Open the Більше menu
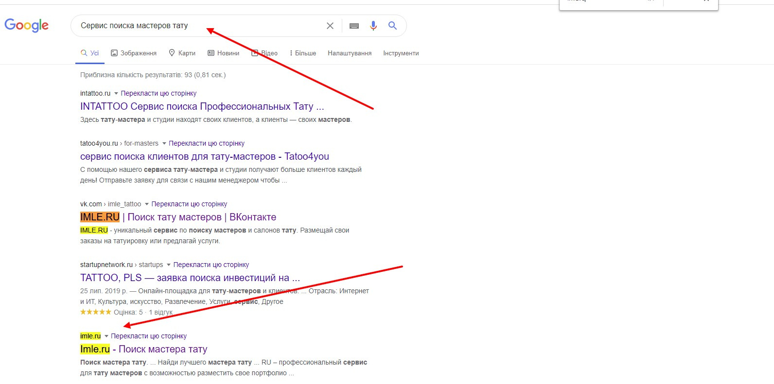This screenshot has height=384, width=774. (303, 53)
